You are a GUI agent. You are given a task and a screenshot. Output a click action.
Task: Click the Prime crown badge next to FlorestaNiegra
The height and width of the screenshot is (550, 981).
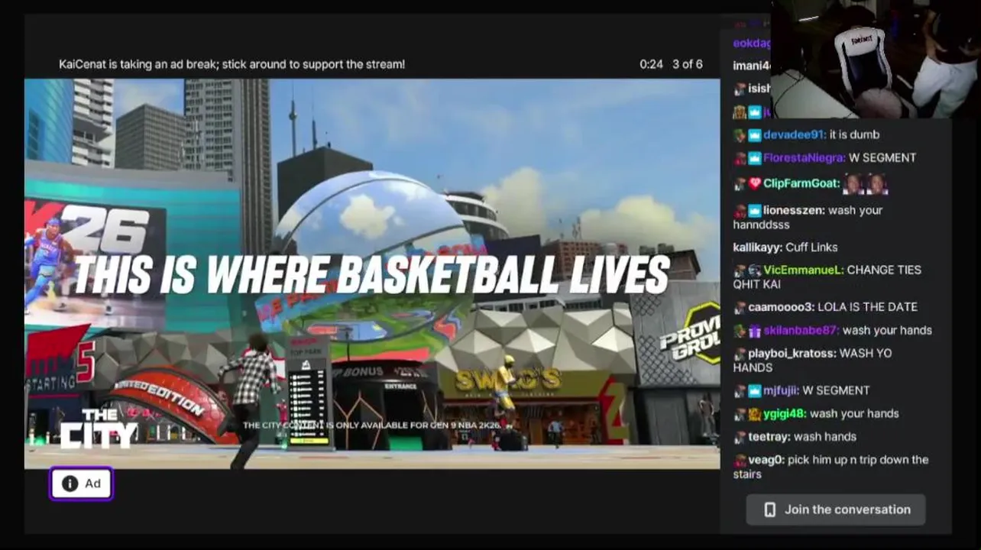tap(755, 158)
